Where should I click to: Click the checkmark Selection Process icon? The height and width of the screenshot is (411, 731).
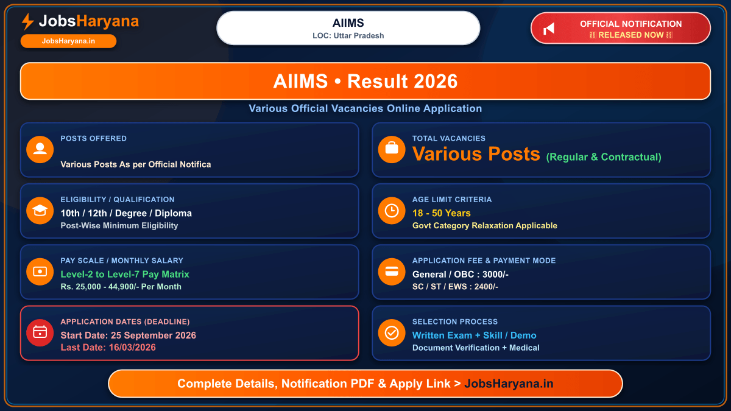pyautogui.click(x=392, y=332)
